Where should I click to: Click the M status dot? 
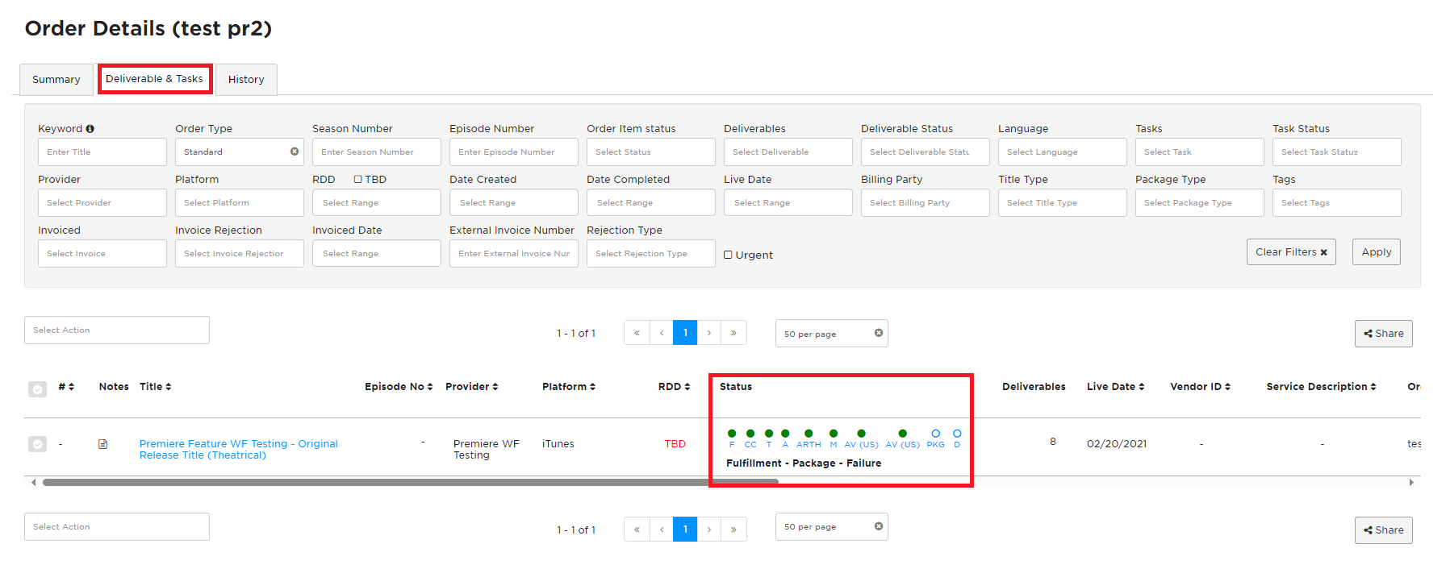834,434
